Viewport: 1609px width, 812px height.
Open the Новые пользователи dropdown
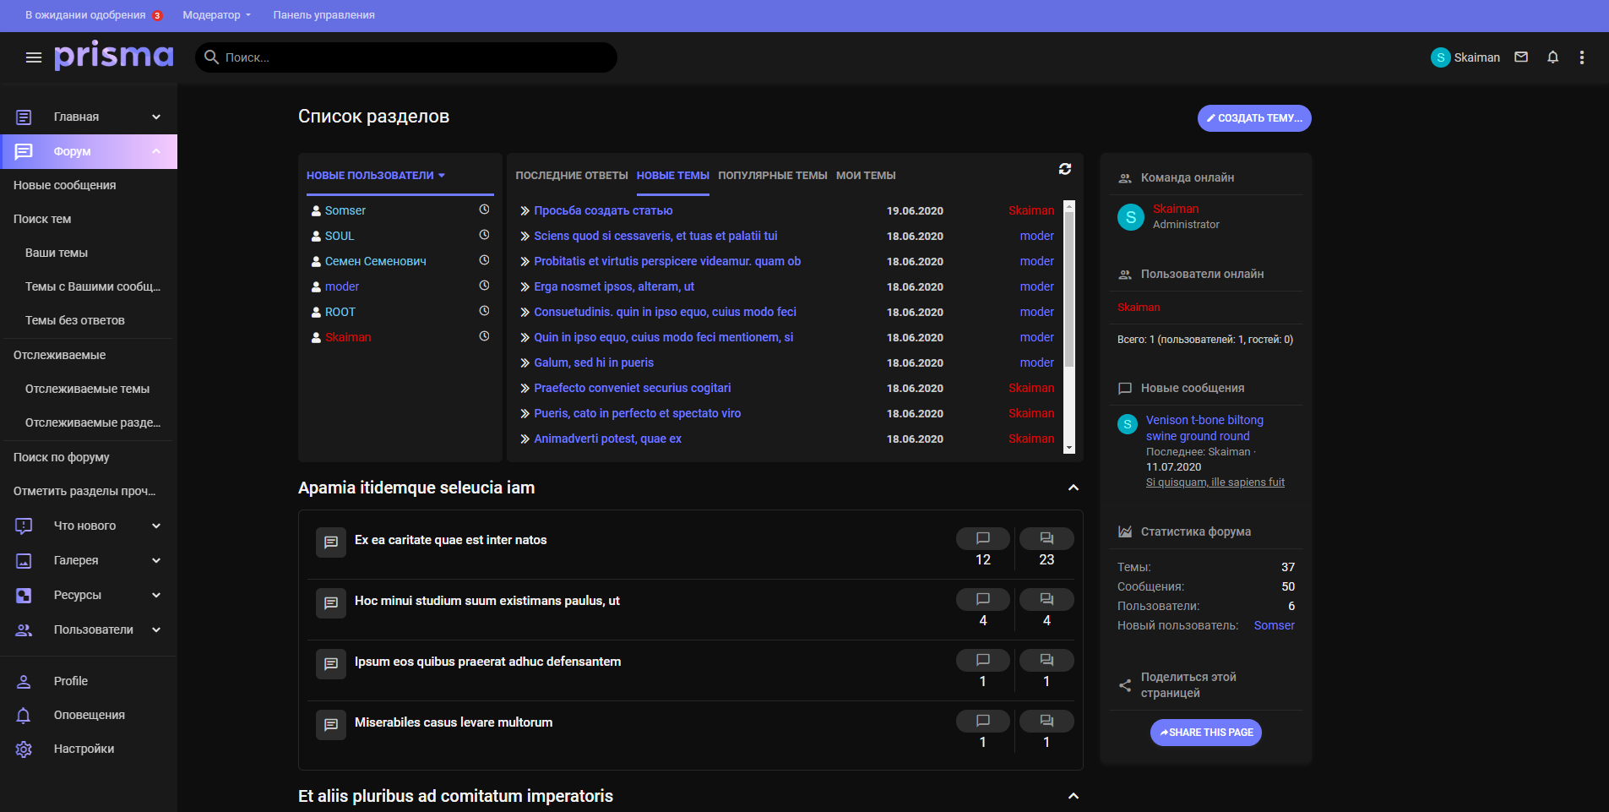point(375,176)
